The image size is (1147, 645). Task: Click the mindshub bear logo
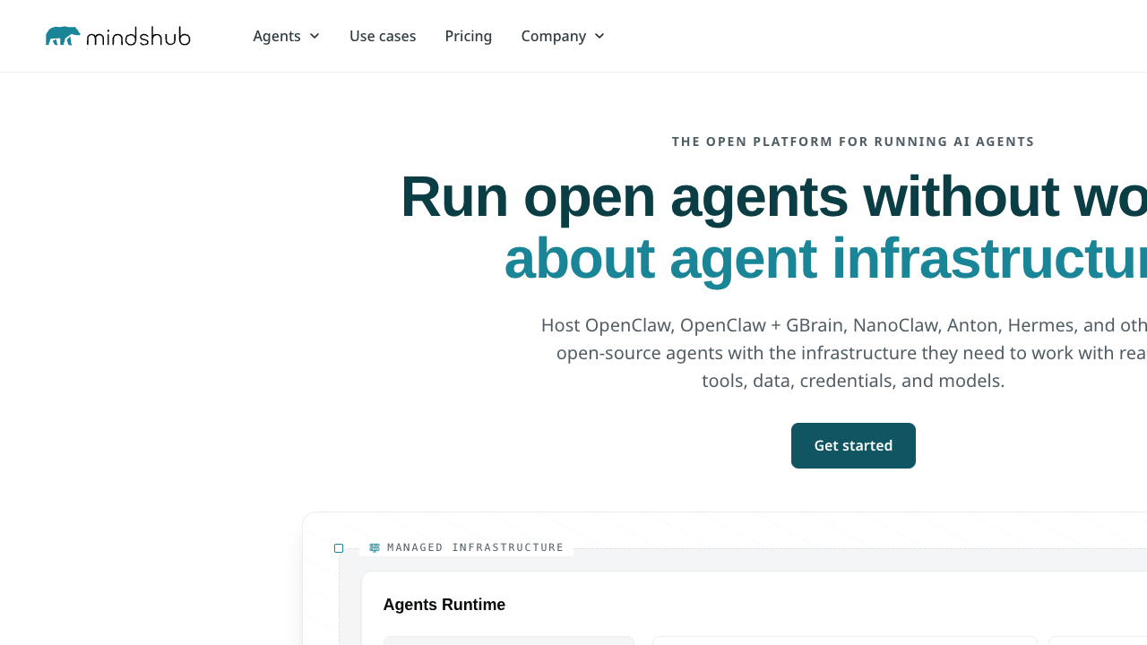click(117, 36)
